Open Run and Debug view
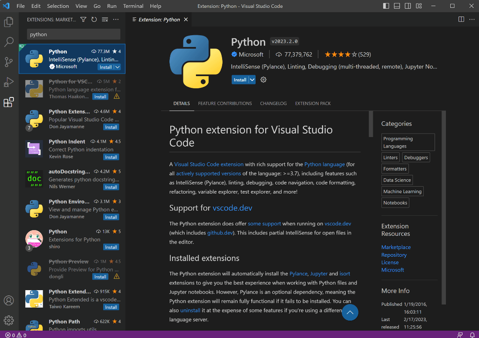 pos(9,82)
